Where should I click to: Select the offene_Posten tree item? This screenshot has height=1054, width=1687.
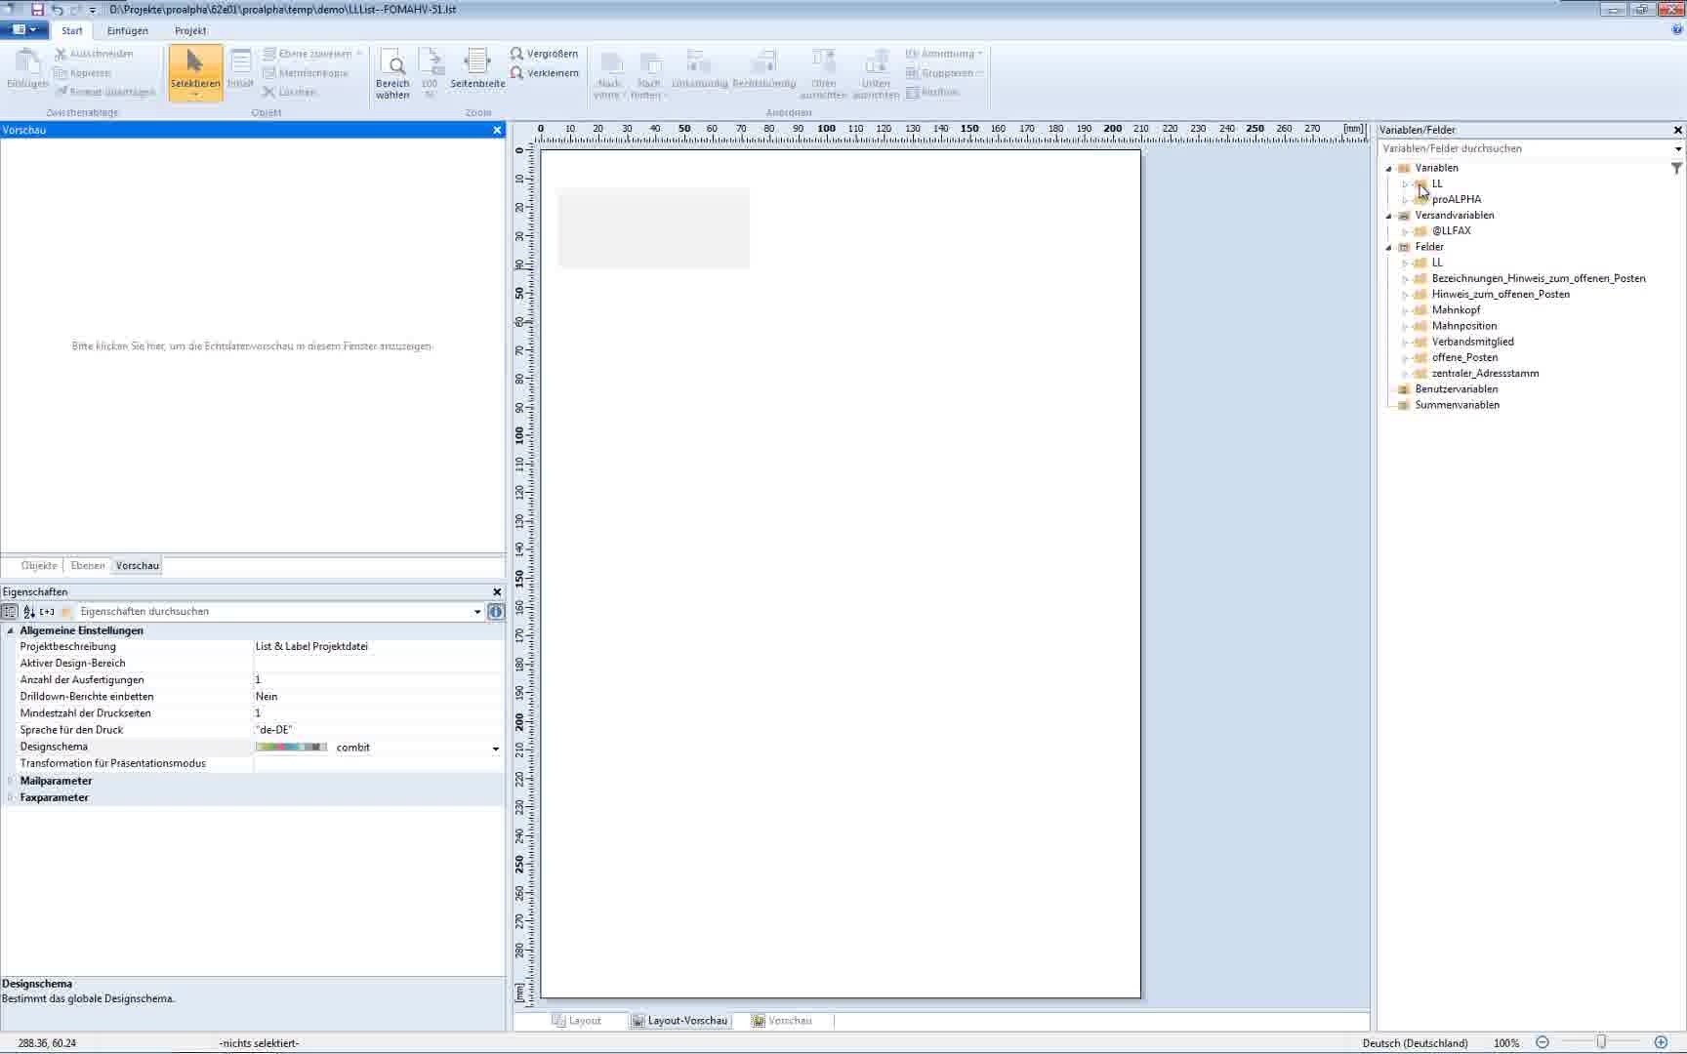coord(1464,358)
